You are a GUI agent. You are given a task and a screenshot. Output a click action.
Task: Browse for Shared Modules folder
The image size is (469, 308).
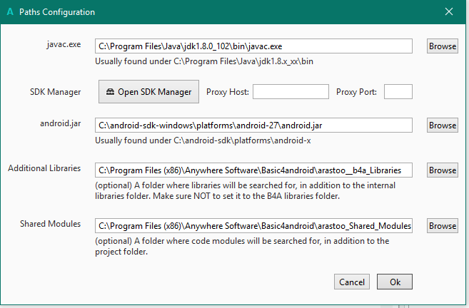(442, 225)
